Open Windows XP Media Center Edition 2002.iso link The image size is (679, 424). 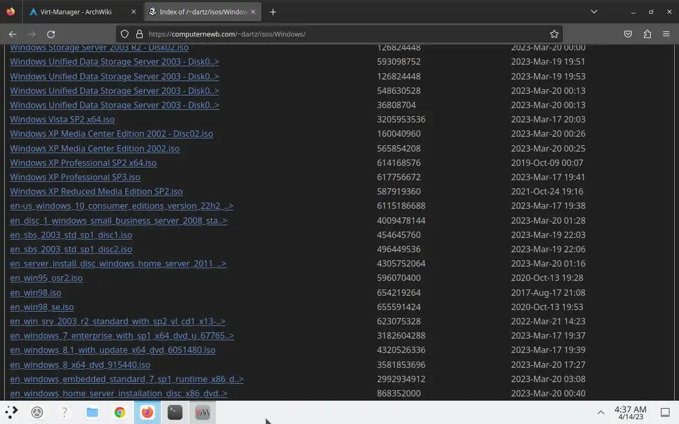pos(95,148)
